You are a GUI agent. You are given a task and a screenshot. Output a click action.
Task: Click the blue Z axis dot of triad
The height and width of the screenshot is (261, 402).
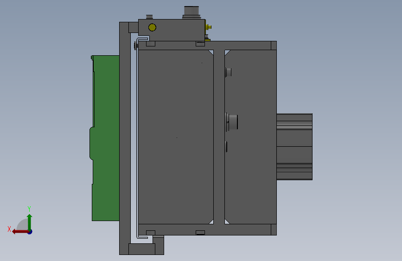click(x=30, y=232)
